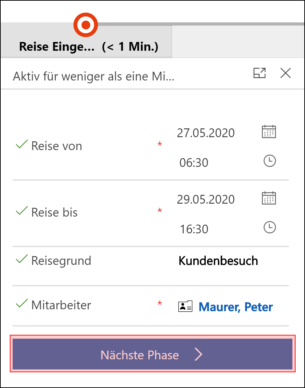Click the Nächste Phase chevron arrow
This screenshot has height=388, width=305.
(198, 354)
